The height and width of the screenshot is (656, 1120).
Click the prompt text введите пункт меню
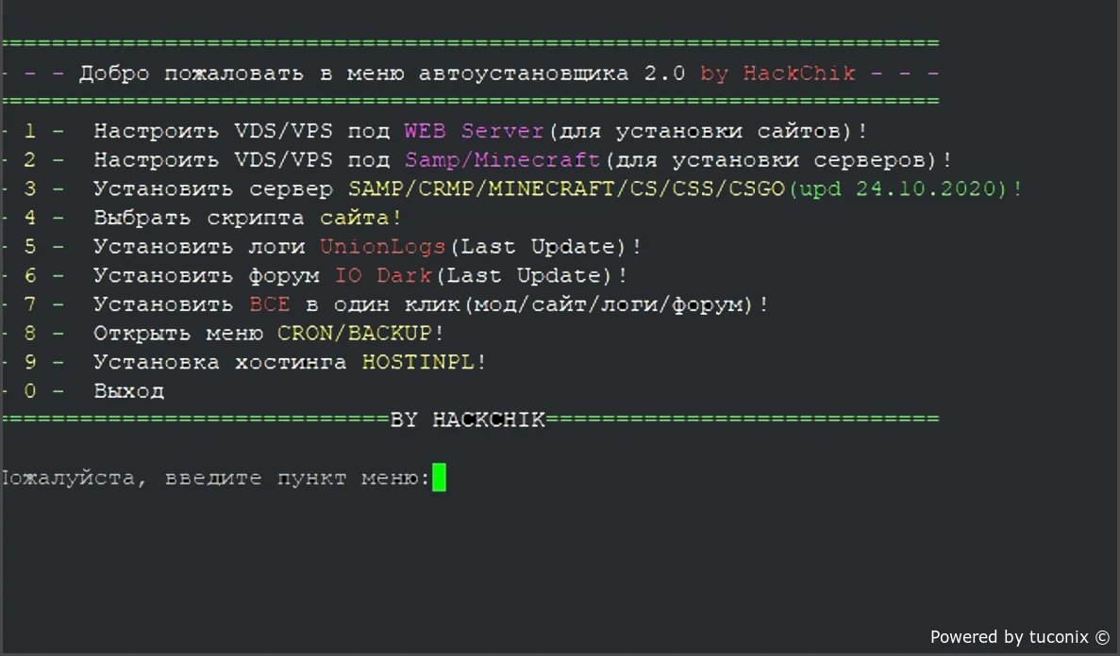click(298, 478)
